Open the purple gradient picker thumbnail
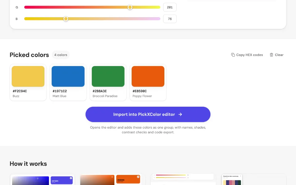296x185 pixels. click(42, 180)
